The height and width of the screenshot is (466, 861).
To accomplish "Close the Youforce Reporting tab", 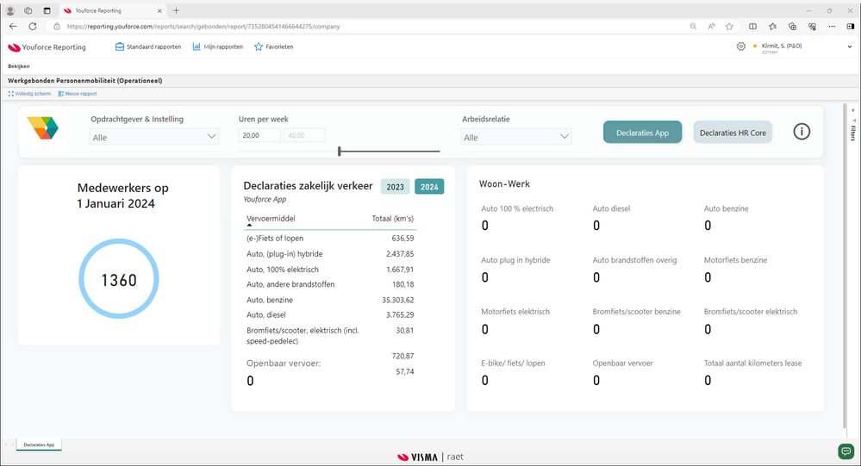I will tap(159, 10).
